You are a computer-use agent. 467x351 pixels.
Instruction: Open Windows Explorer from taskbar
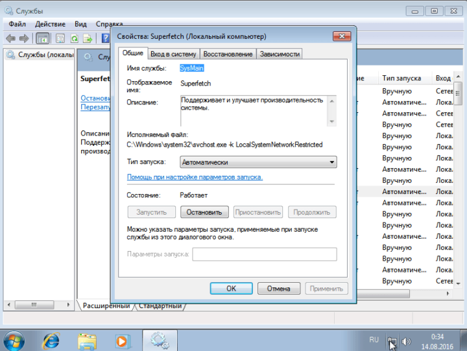point(87,341)
